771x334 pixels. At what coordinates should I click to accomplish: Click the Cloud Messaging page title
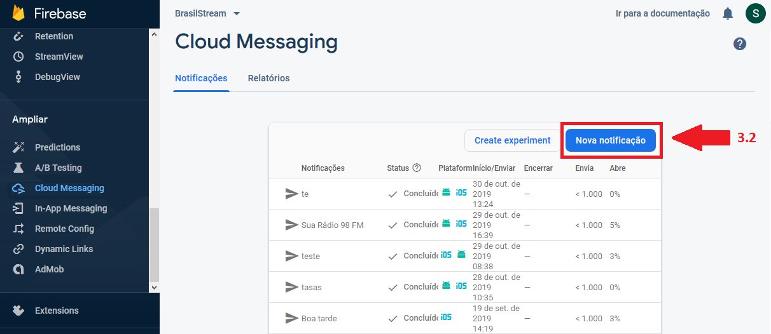(x=256, y=42)
